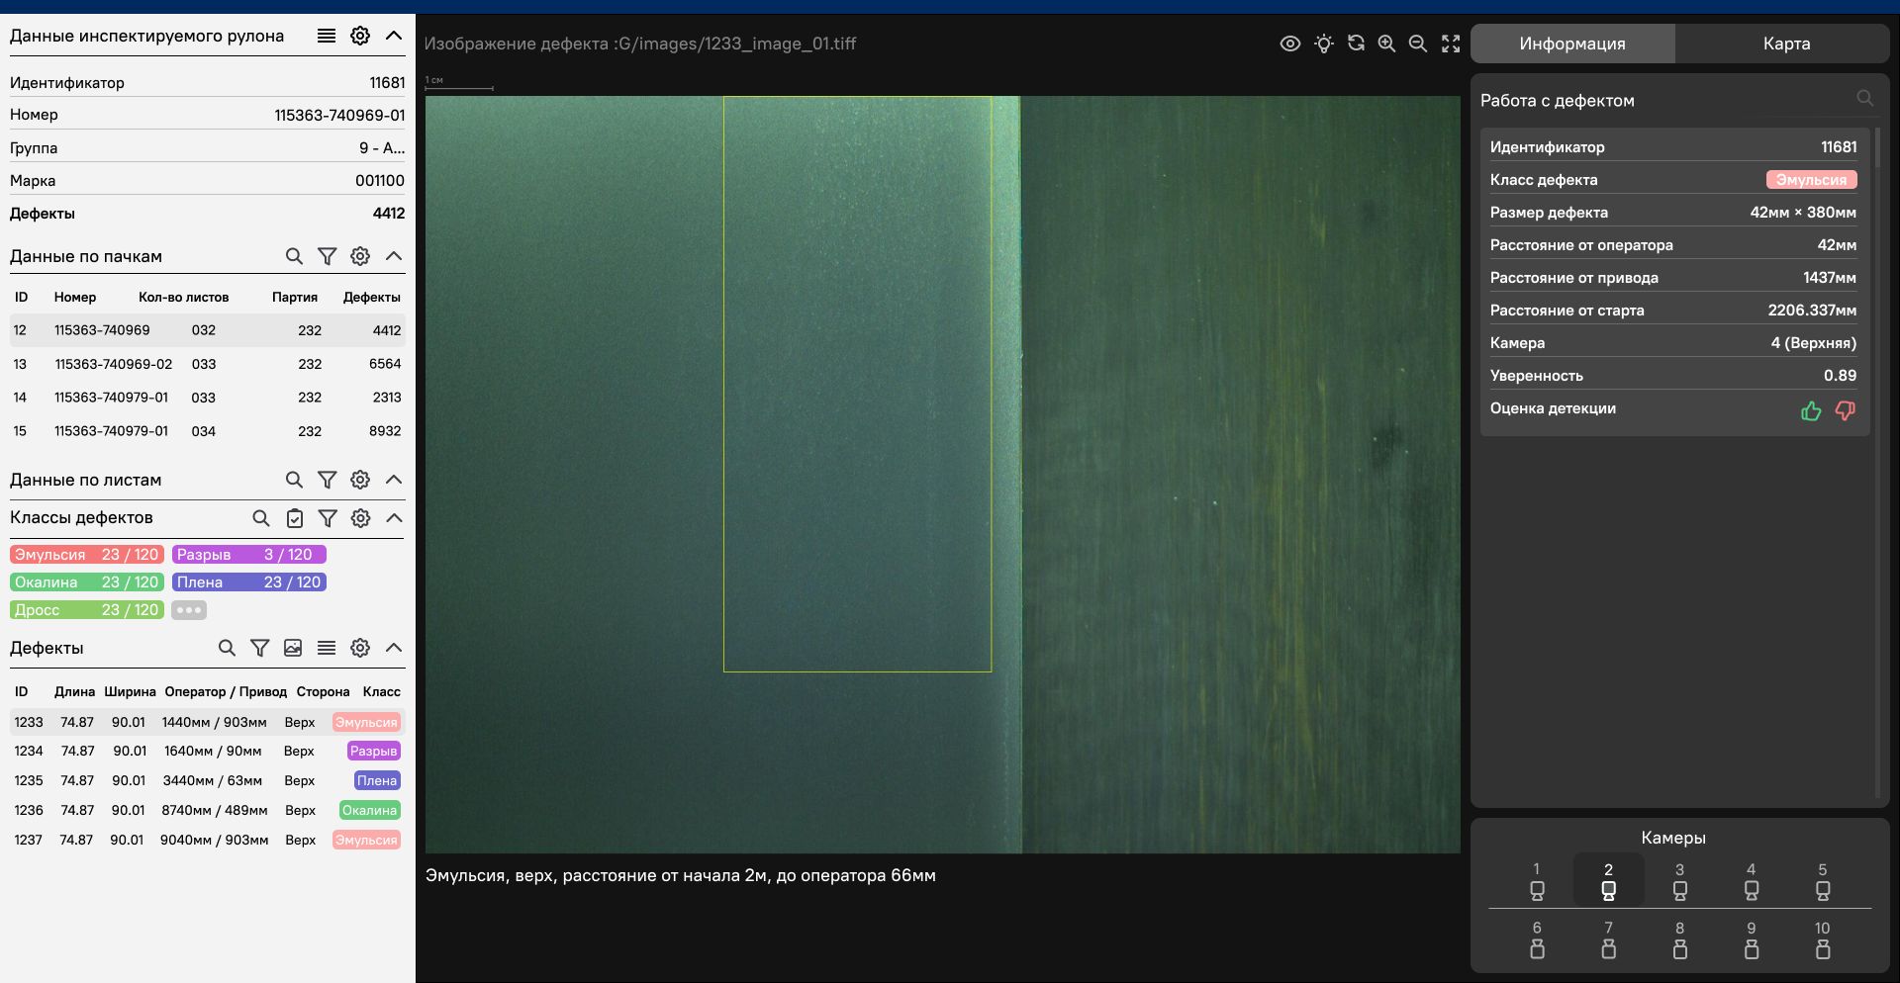Screen dimensions: 1900x983
Task: Click the image view icon in defects header
Action: point(293,648)
